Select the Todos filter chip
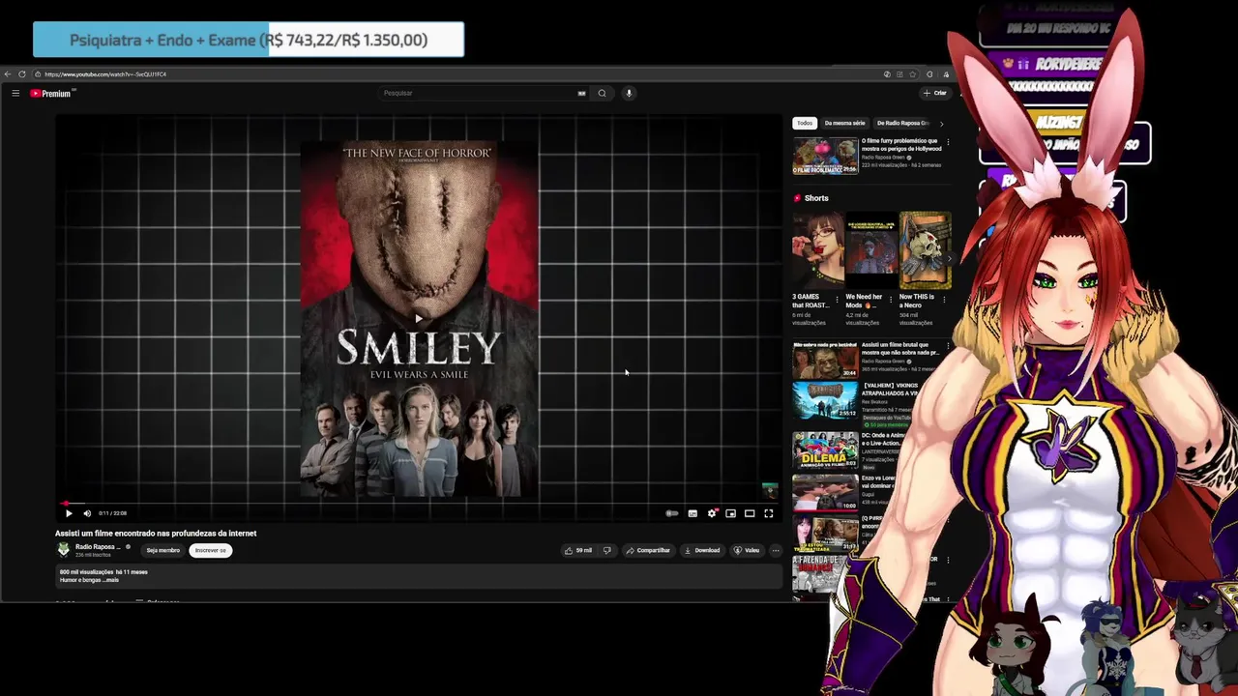This screenshot has height=696, width=1238. click(x=805, y=123)
